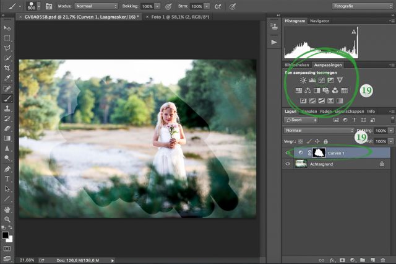Toggle lock transparent pixels
The image size is (396, 264).
click(x=300, y=141)
